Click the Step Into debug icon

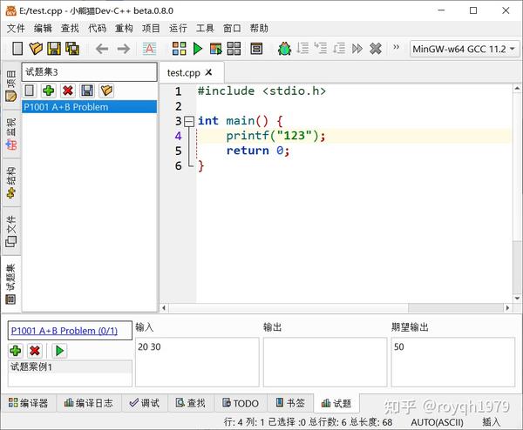pos(321,49)
